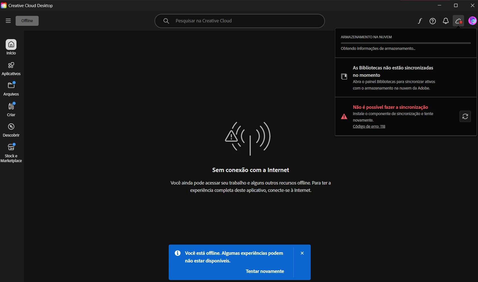Viewport: 478px width, 282px height.
Task: Click Tentar novamente in the offline notice
Action: coord(265,271)
